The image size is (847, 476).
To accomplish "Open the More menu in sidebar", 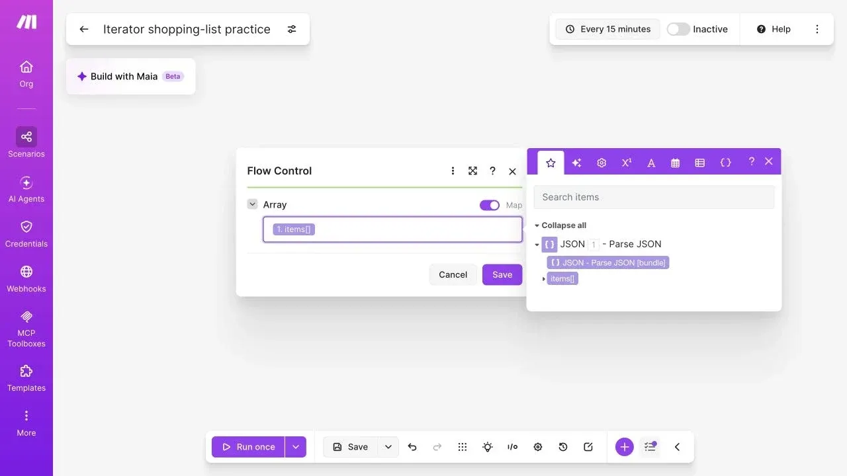I will point(26,423).
